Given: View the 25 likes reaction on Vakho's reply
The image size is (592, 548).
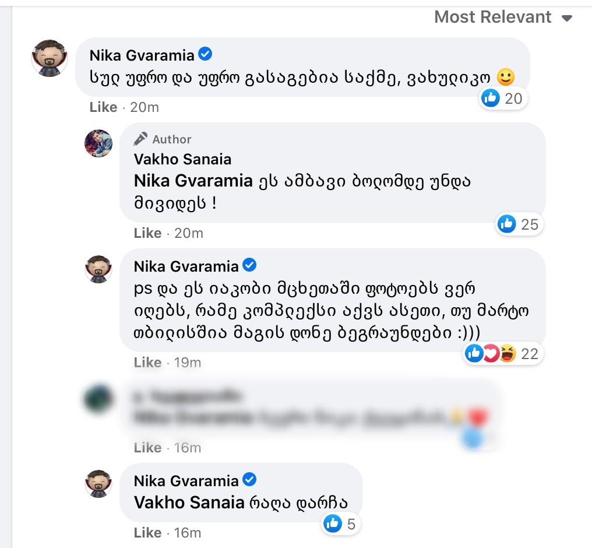Looking at the screenshot, I should [x=519, y=224].
